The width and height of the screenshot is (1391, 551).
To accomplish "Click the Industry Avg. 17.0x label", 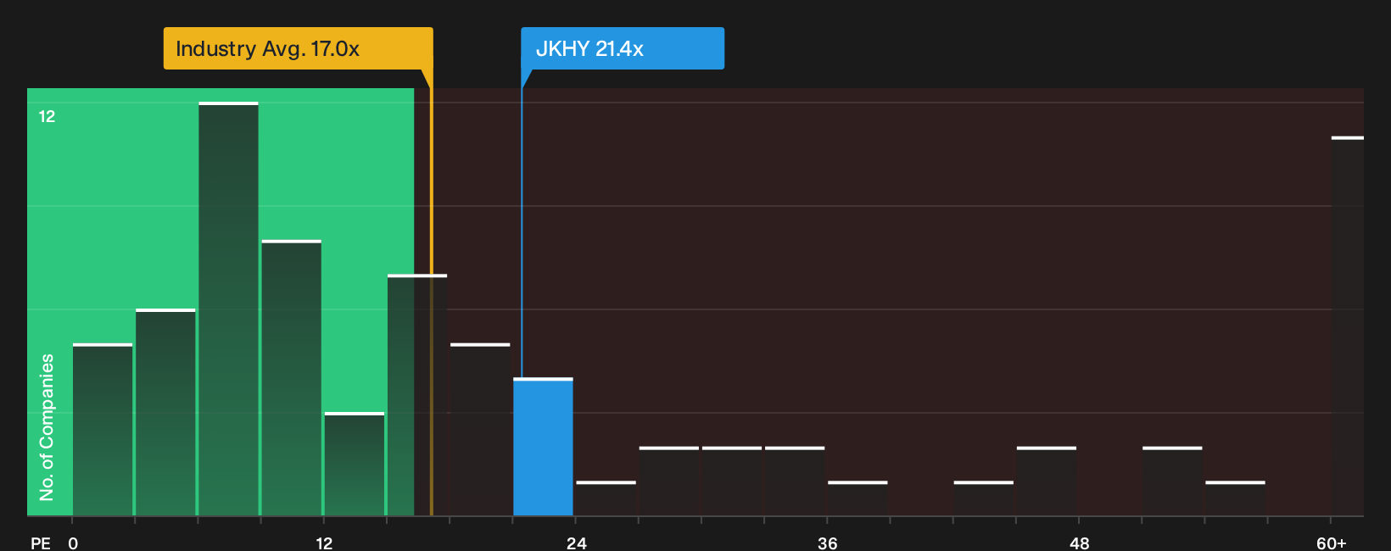I will click(x=298, y=48).
